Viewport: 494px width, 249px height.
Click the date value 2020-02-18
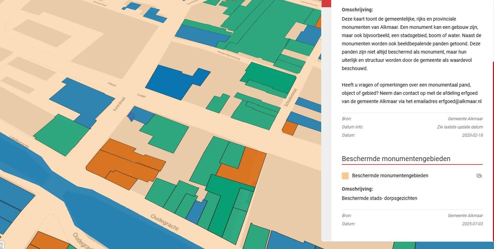pos(472,135)
